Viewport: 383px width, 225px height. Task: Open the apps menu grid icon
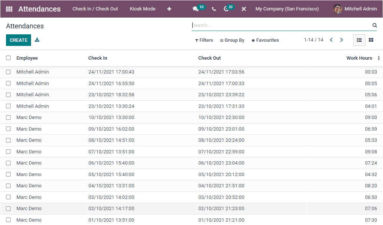point(9,9)
